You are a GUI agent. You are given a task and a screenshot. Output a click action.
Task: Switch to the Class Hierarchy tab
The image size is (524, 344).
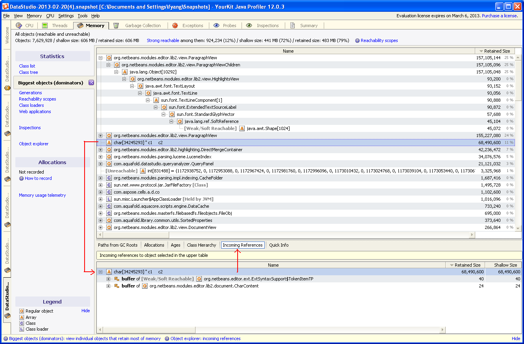click(x=201, y=245)
